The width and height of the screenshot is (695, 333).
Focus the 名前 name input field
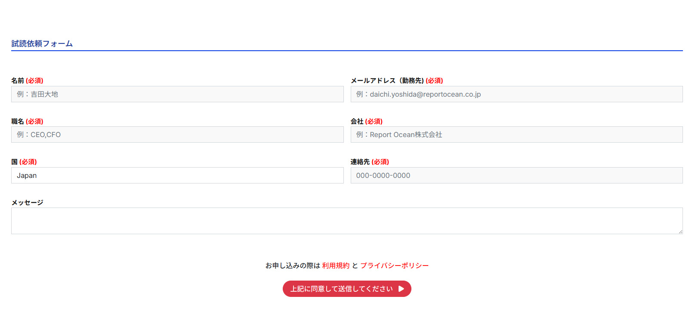coord(177,94)
